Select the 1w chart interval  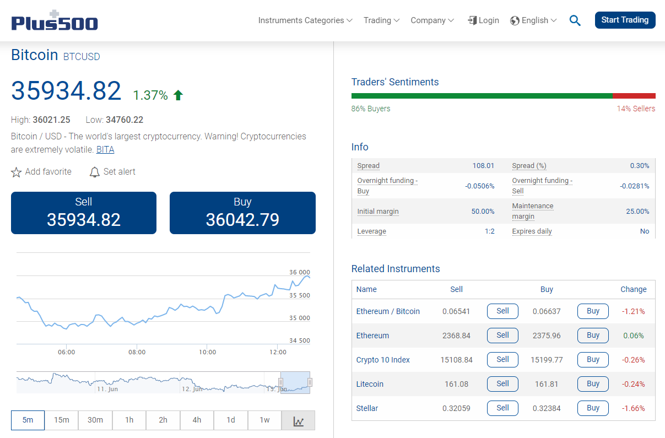pos(264,420)
